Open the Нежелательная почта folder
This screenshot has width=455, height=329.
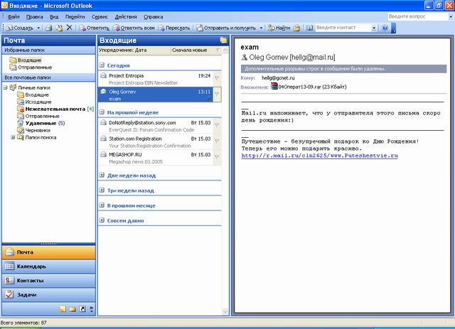tap(55, 109)
